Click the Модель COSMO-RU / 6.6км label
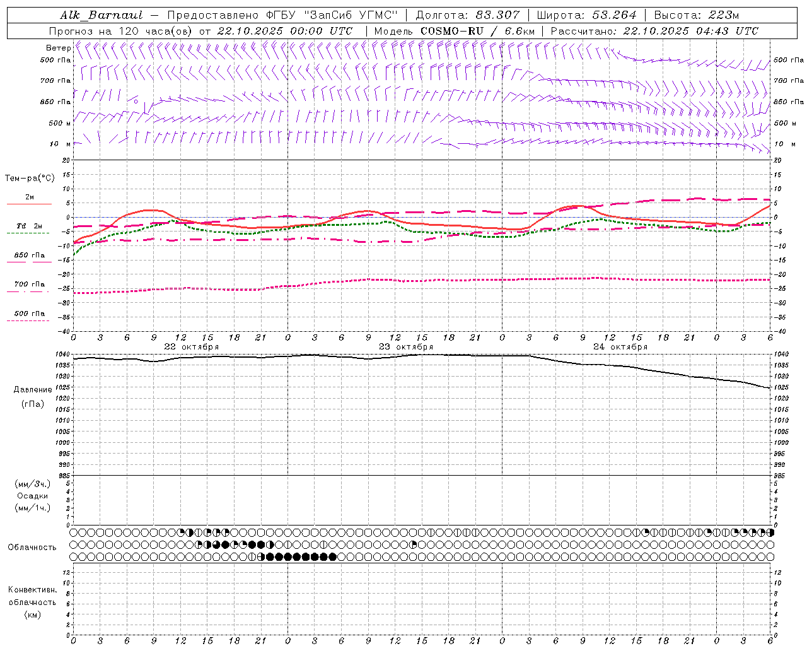Viewport: 807px width, 646px height. pos(454,31)
